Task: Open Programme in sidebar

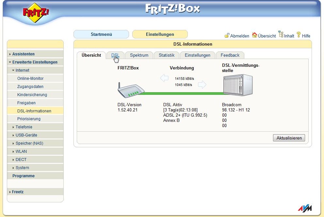Action: (x=35, y=176)
